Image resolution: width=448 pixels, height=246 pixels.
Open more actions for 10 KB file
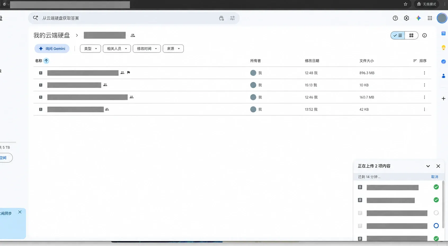click(x=424, y=85)
